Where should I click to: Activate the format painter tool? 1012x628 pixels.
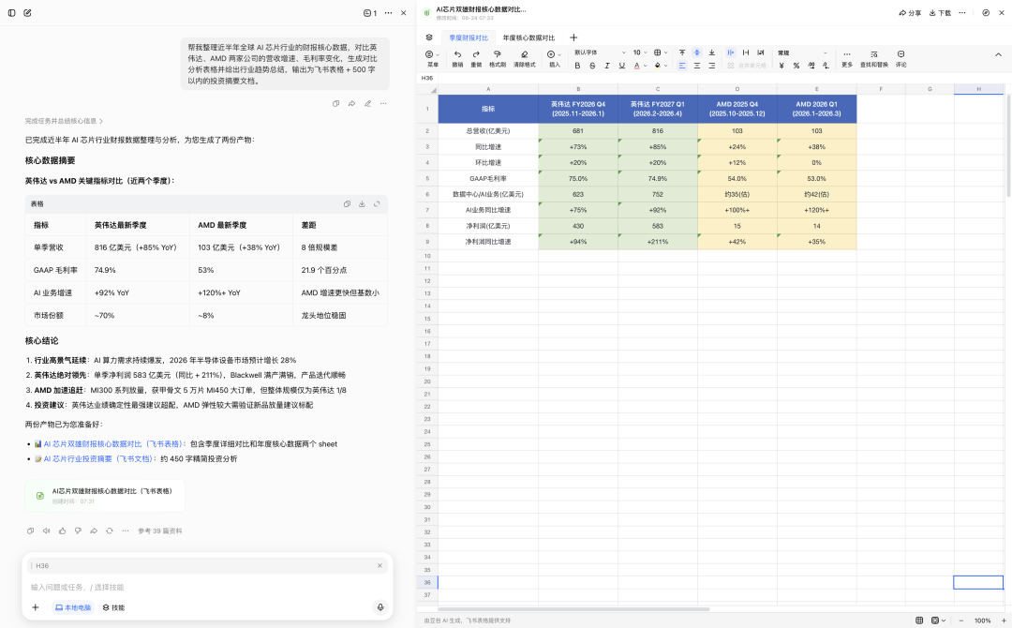click(497, 58)
